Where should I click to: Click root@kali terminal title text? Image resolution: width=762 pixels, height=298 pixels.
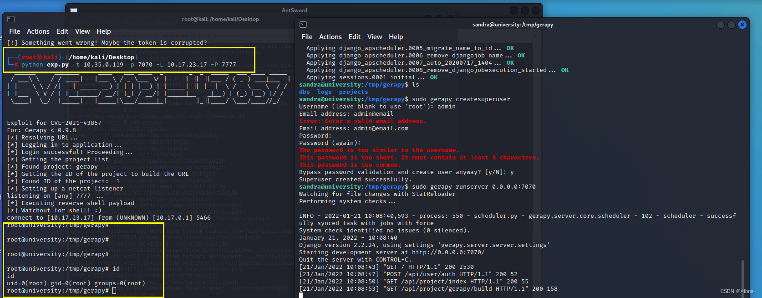220,19
